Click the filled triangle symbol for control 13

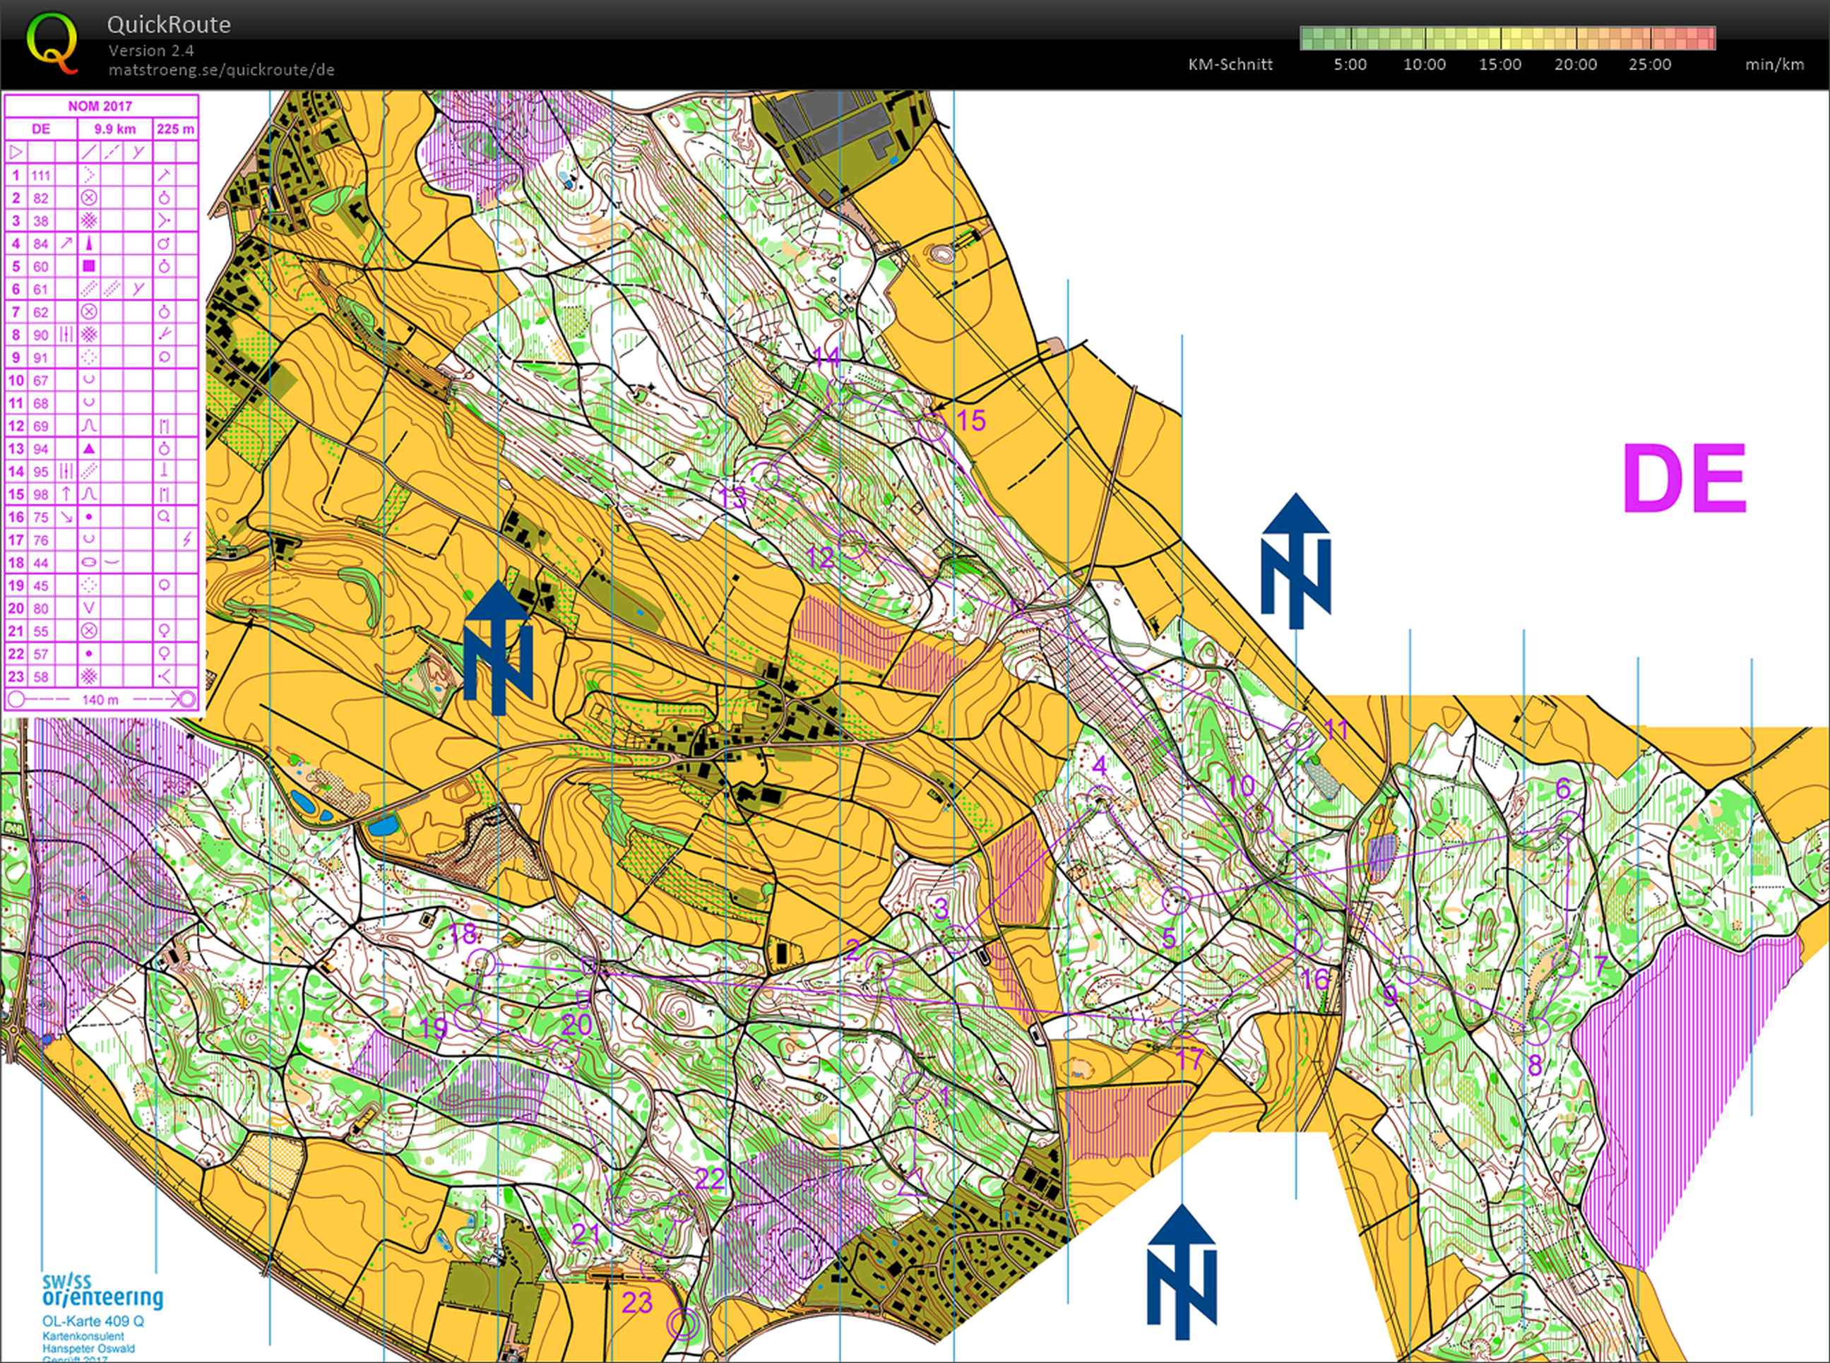pos(89,448)
